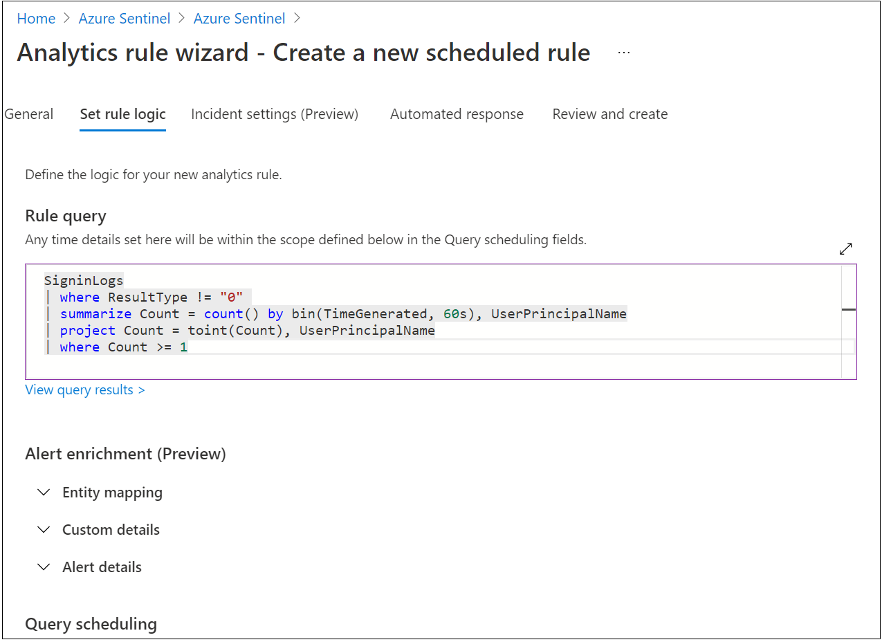This screenshot has height=642, width=882.
Task: Switch to the General tab
Action: click(28, 113)
